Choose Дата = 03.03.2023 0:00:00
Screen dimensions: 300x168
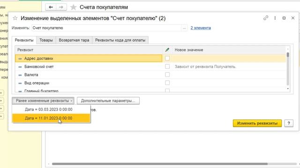[51, 110]
